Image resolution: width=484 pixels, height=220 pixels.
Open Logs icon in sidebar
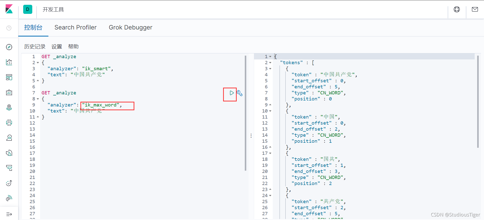click(x=9, y=153)
